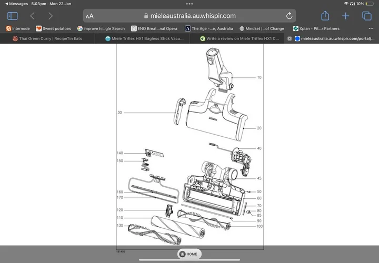Viewport: 379px width, 263px height.
Task: Open the Mindset of Change bookmark
Action: click(262, 28)
